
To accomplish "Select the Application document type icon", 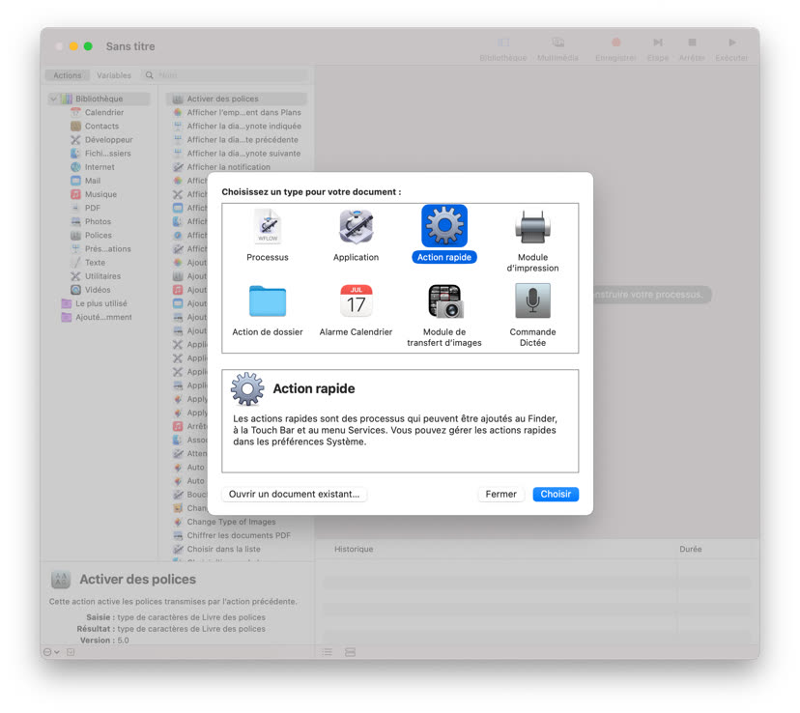I will [357, 227].
